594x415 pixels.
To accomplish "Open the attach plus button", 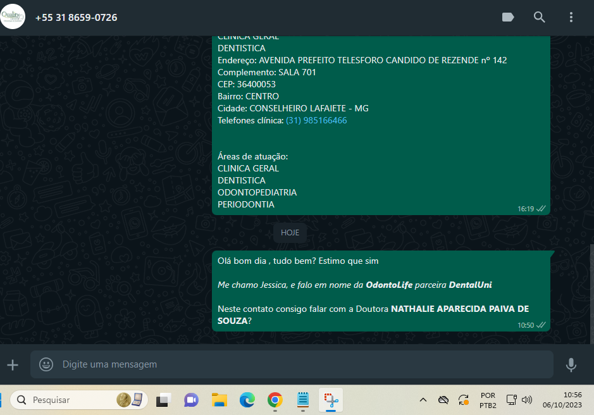I will pyautogui.click(x=13, y=364).
